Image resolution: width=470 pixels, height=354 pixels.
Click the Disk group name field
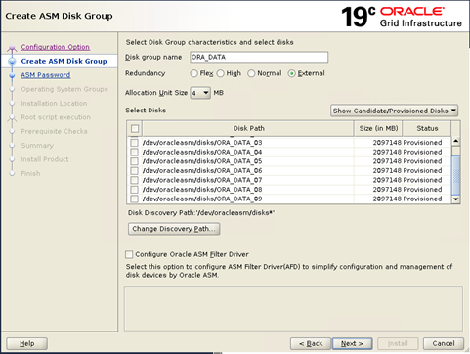coord(259,57)
